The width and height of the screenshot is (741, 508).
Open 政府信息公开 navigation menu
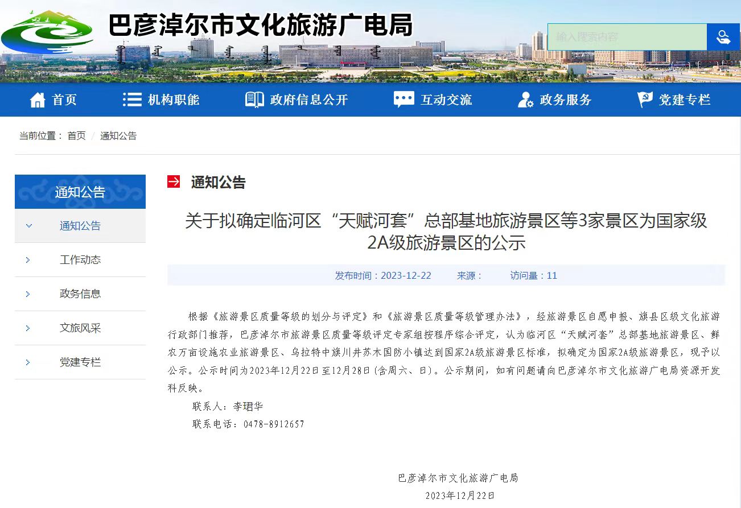pyautogui.click(x=308, y=100)
